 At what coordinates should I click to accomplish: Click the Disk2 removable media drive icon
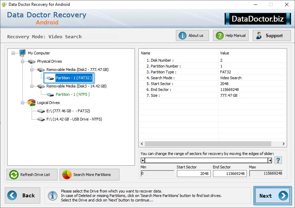coord(41,70)
